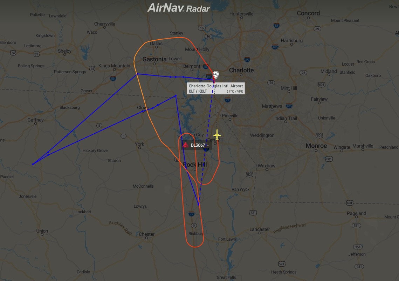Click the descending arrow beside DL3067
Screen dimensions: 399x281
(x=208, y=145)
